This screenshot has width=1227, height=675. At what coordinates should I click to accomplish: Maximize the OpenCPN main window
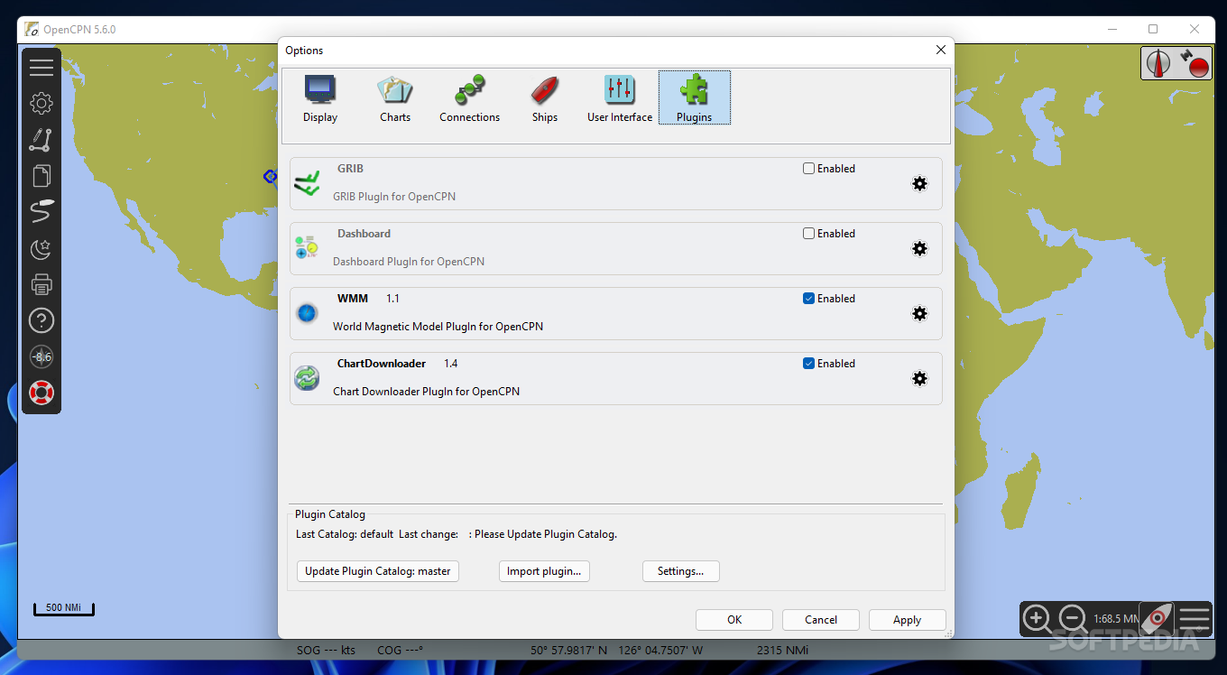[1153, 29]
